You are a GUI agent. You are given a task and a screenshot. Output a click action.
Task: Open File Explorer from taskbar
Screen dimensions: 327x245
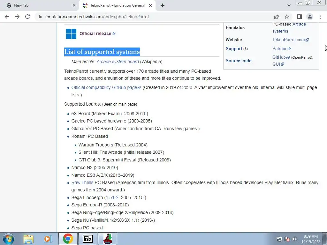click(x=28, y=239)
